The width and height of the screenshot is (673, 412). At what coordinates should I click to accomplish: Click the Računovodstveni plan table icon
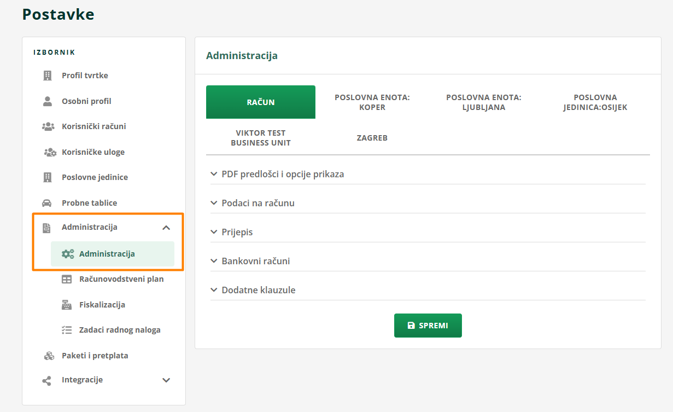pos(67,279)
